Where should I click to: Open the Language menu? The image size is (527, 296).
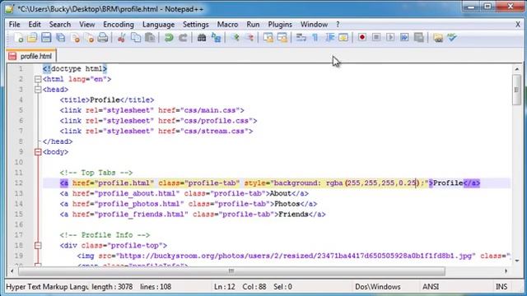click(x=158, y=25)
